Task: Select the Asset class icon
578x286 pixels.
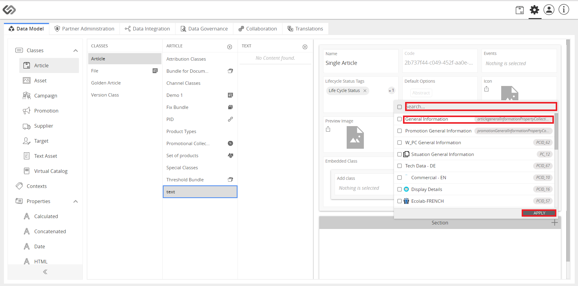Action: 27,81
